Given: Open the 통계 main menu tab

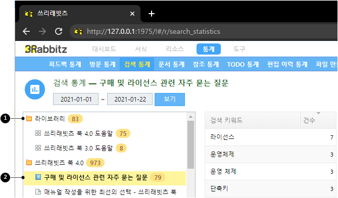Looking at the screenshot, I should (x=209, y=49).
